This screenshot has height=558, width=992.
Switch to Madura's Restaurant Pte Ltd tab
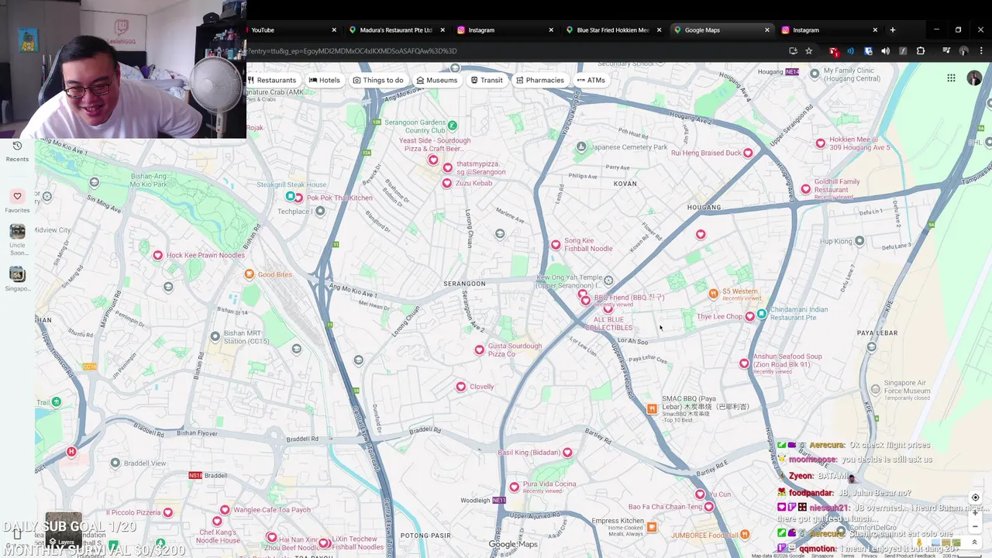click(x=395, y=30)
